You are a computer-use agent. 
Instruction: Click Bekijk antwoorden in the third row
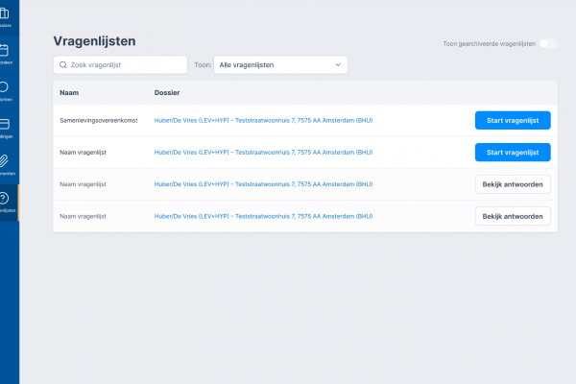coord(513,183)
